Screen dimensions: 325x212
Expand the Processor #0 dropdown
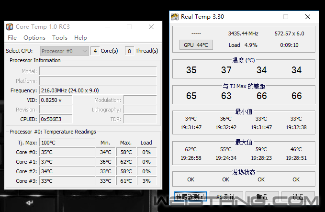(65, 51)
